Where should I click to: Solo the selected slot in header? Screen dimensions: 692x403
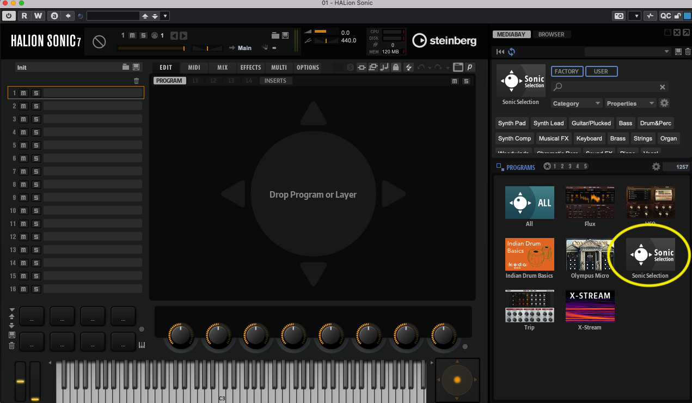point(143,35)
